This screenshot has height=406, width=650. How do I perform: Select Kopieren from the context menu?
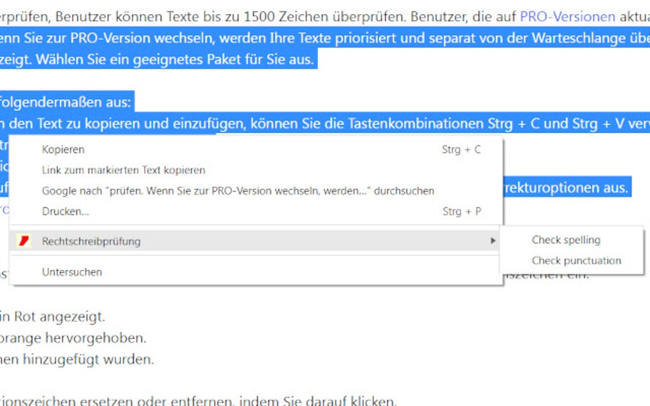[x=63, y=150]
